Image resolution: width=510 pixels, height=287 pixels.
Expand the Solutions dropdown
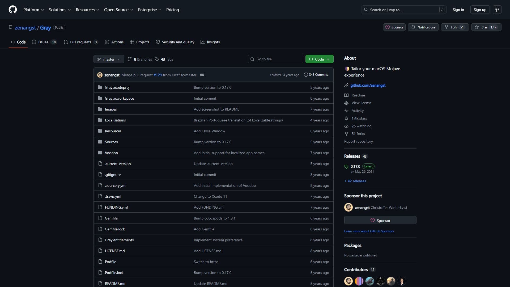click(x=60, y=10)
